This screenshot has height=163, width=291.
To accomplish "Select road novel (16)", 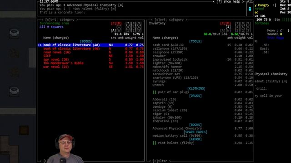I will tap(91, 53).
